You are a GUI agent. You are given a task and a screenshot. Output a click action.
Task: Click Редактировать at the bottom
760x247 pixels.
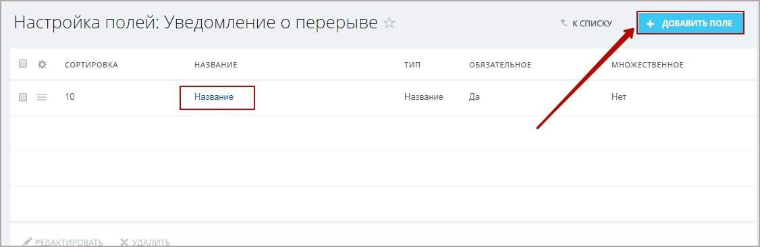pos(69,242)
